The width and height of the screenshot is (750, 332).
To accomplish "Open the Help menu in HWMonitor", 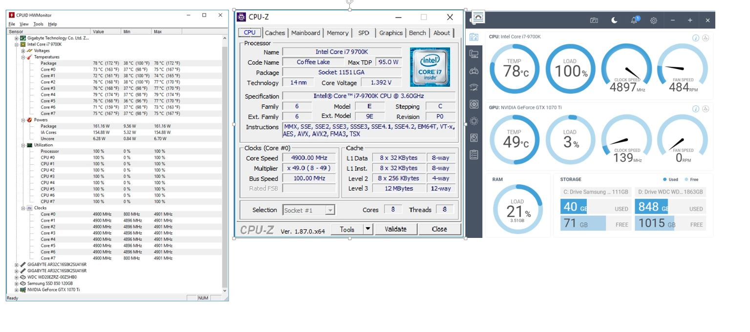I will pyautogui.click(x=52, y=24).
